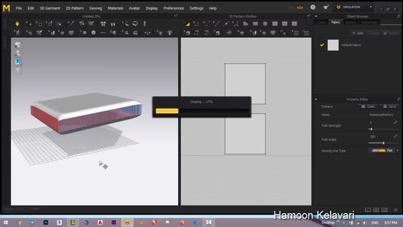Click the yellow Simulate arrow icon
The image size is (403, 227).
(17, 24)
